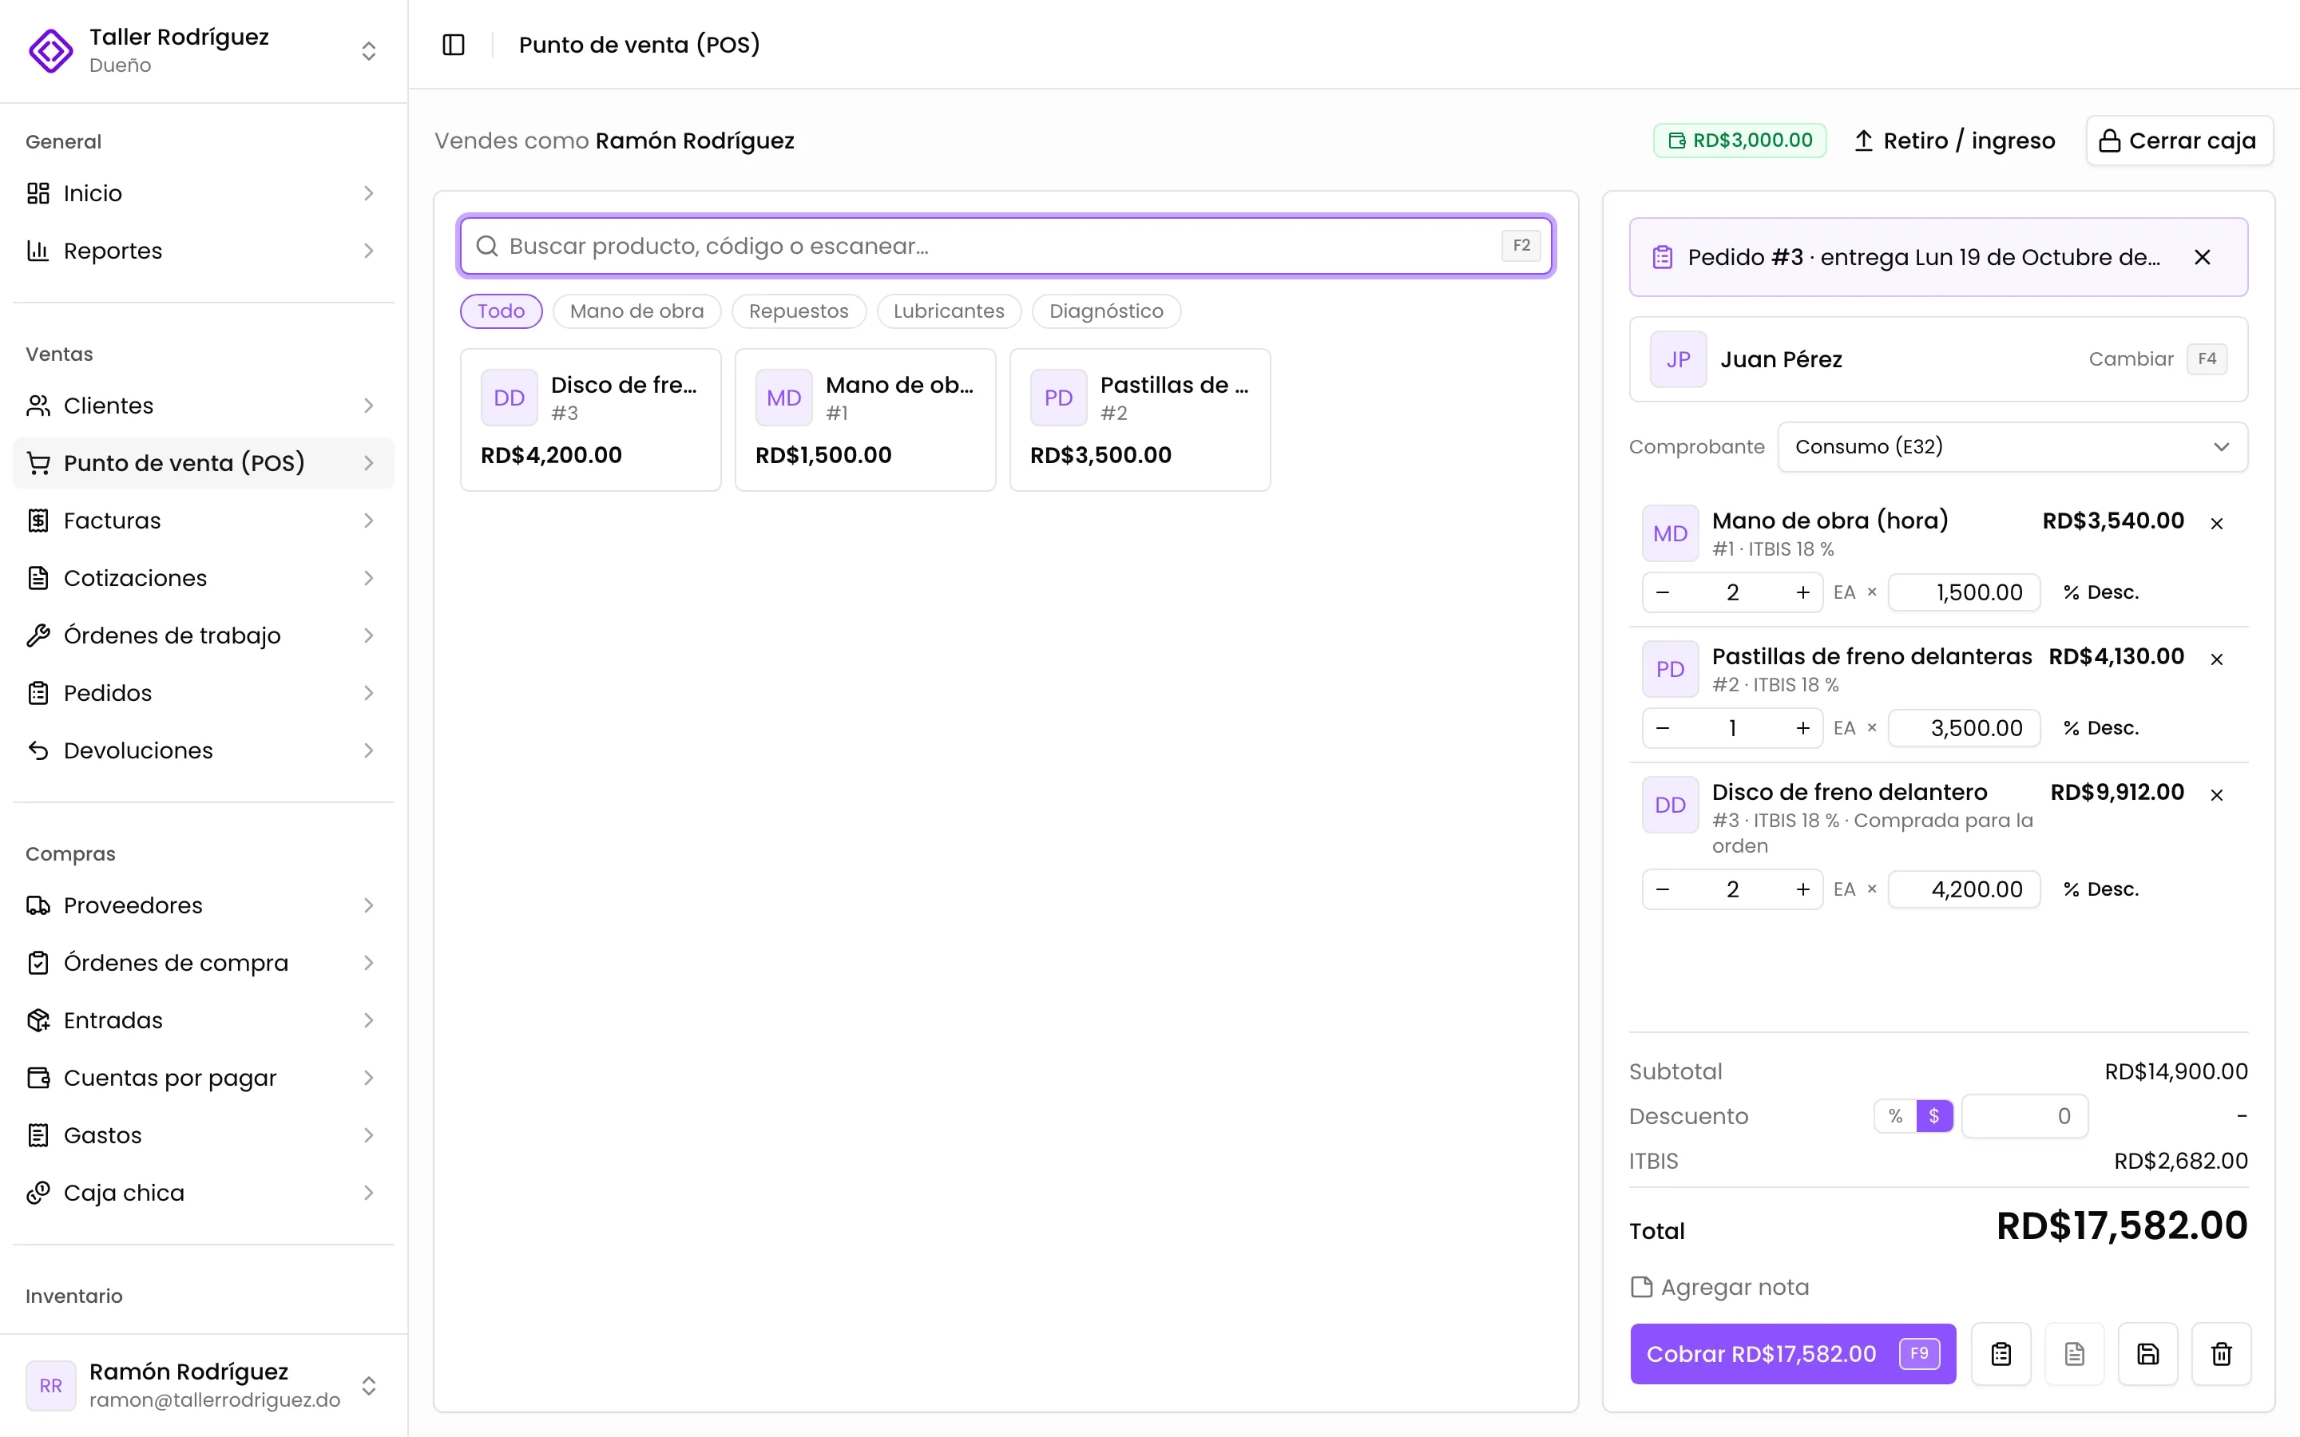
Task: Select the Todo category filter
Action: point(501,311)
